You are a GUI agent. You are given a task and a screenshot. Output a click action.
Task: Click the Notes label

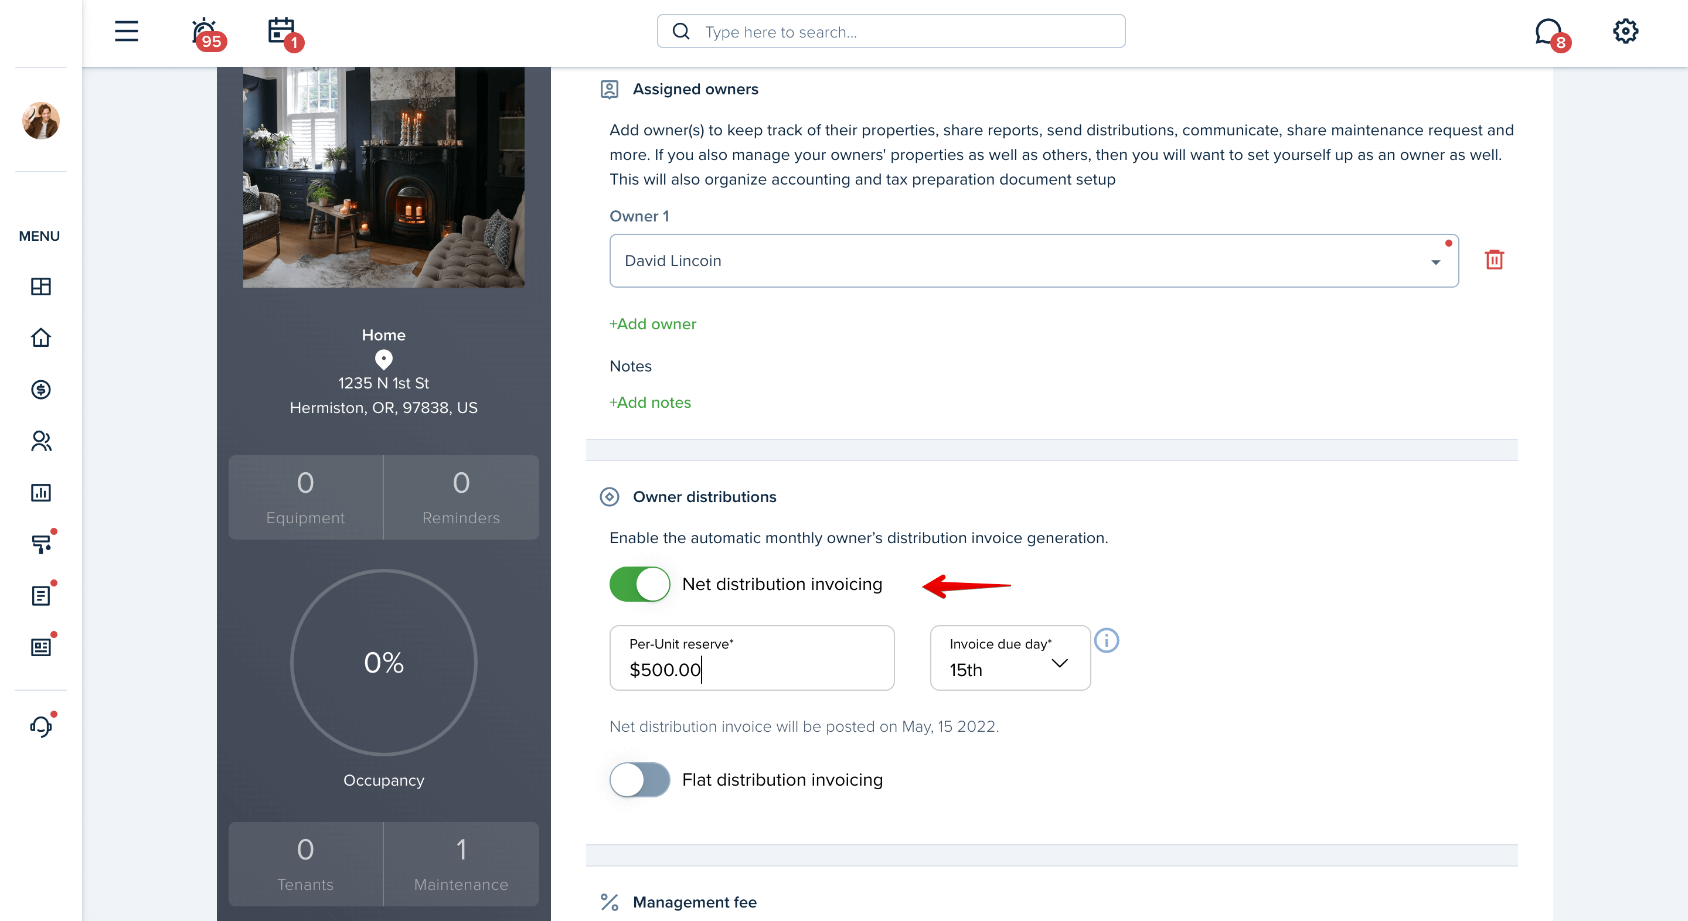pyautogui.click(x=631, y=366)
